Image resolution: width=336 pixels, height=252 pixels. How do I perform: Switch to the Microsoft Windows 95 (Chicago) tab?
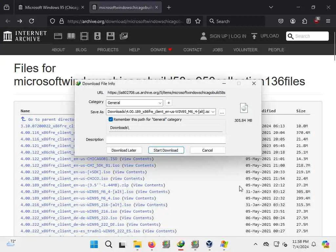[x=52, y=8]
